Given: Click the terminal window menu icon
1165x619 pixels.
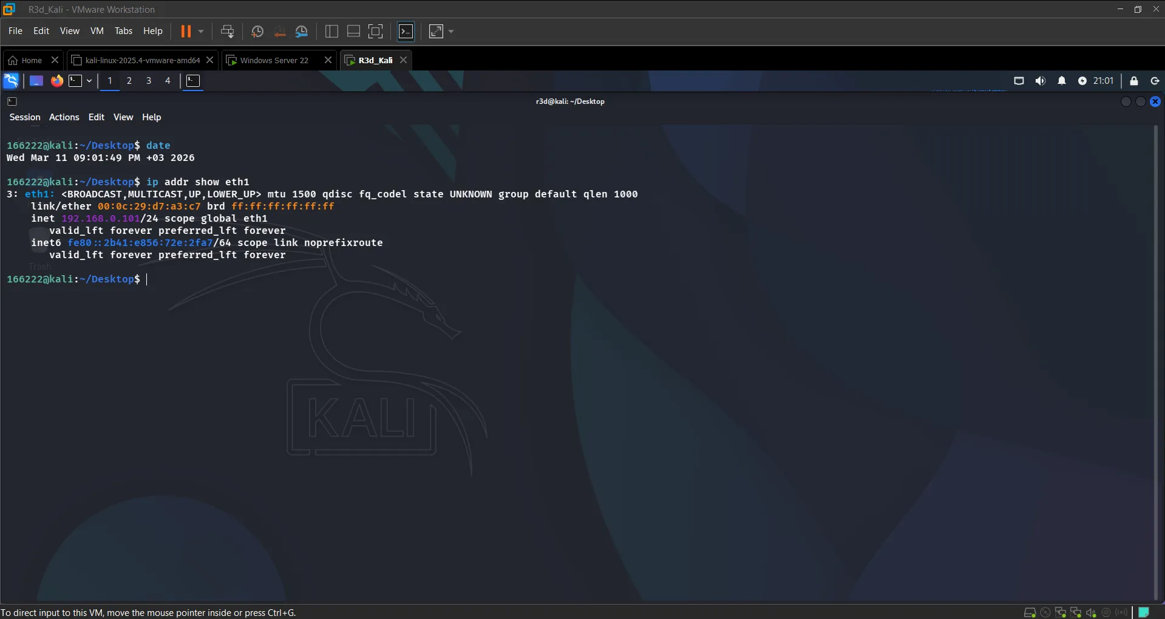Looking at the screenshot, I should click(x=12, y=101).
